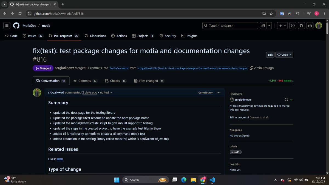Click the Edit title button
329x185 pixels.
(270, 55)
